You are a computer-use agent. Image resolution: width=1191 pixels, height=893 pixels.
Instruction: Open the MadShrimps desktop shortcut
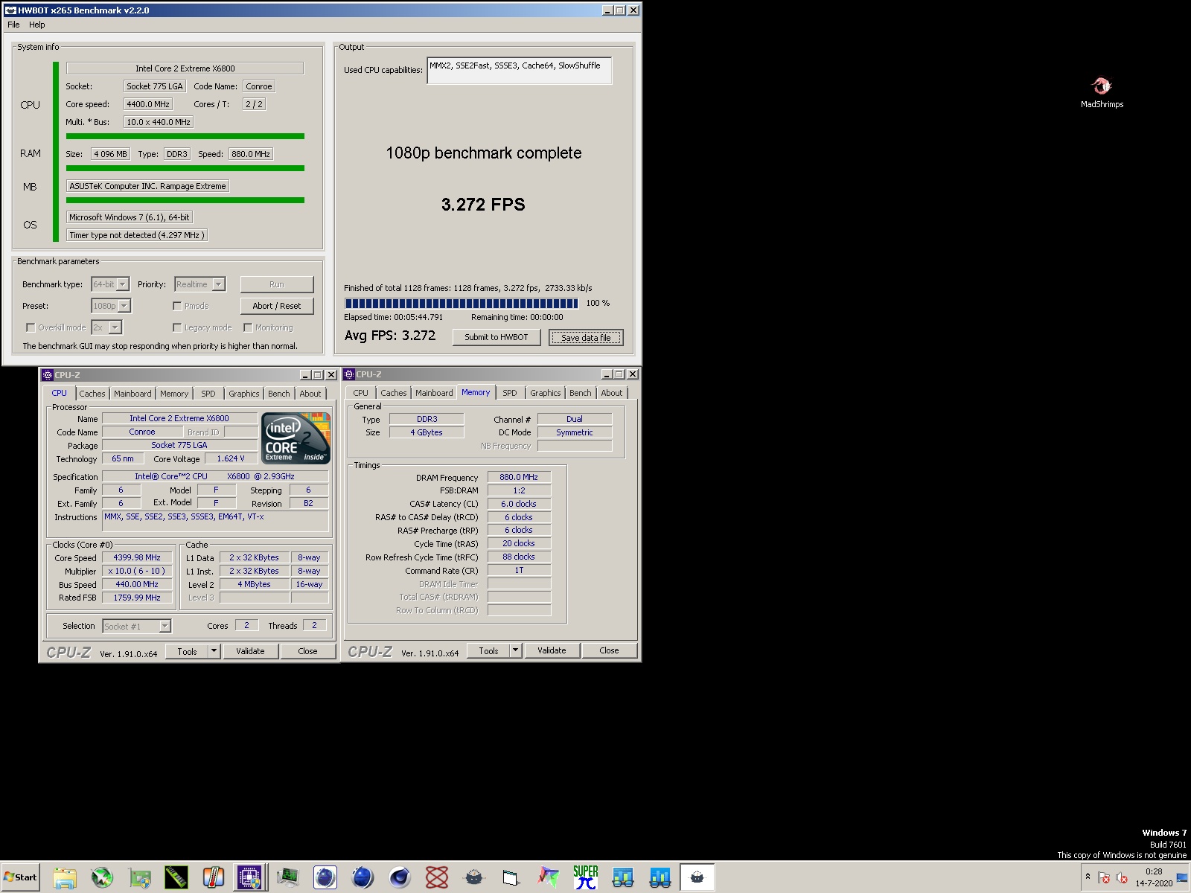(1102, 92)
